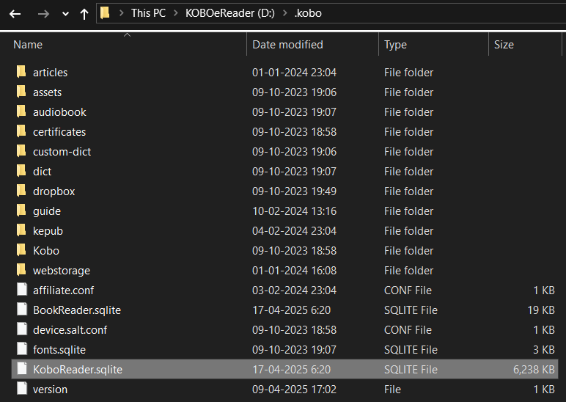Select the kepub folder icon
The height and width of the screenshot is (402, 566).
[x=21, y=230]
